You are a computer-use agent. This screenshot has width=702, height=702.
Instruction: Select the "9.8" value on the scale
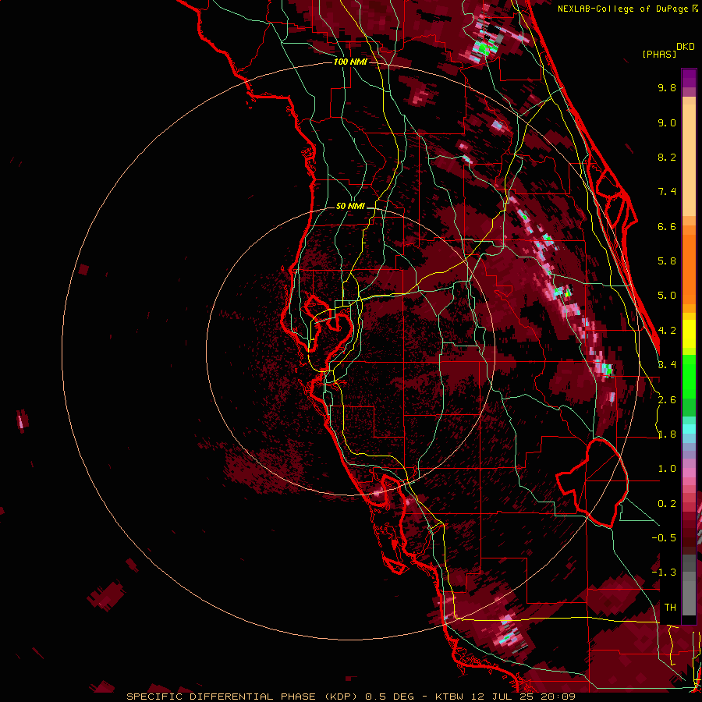tap(667, 87)
